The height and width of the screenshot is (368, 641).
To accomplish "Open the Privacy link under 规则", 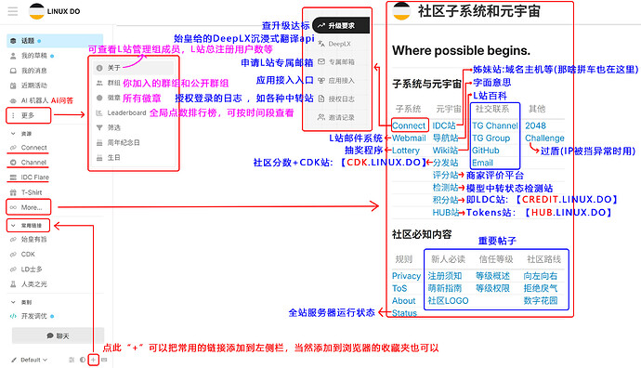I will pyautogui.click(x=406, y=276).
